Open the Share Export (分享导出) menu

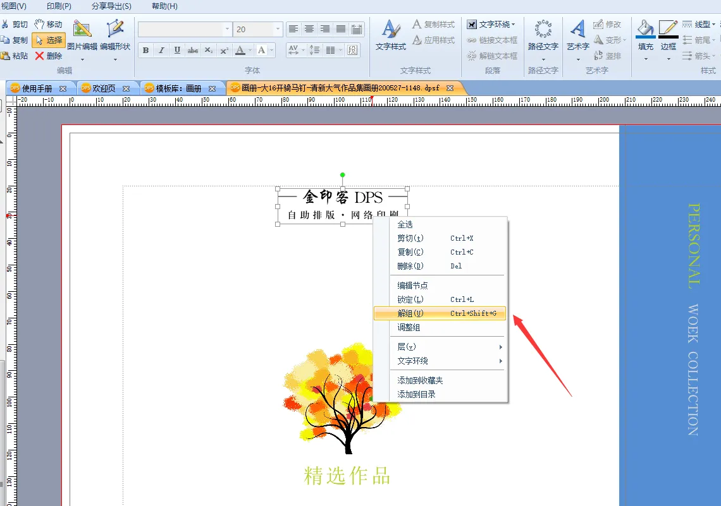[x=111, y=6]
